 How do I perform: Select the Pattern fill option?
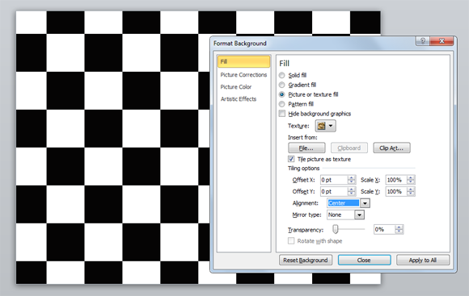coord(281,104)
